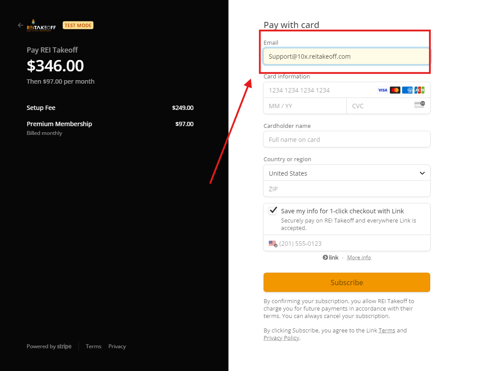Open the Country or region dropdown
The height and width of the screenshot is (371, 485).
click(347, 173)
